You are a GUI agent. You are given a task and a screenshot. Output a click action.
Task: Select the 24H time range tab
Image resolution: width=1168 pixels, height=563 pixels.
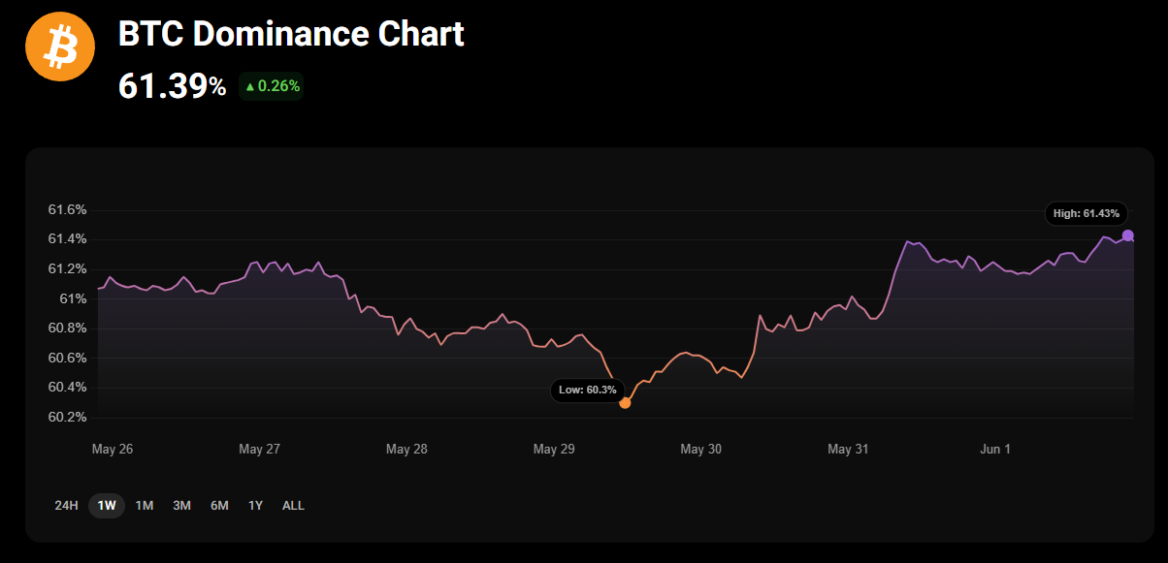tap(66, 506)
